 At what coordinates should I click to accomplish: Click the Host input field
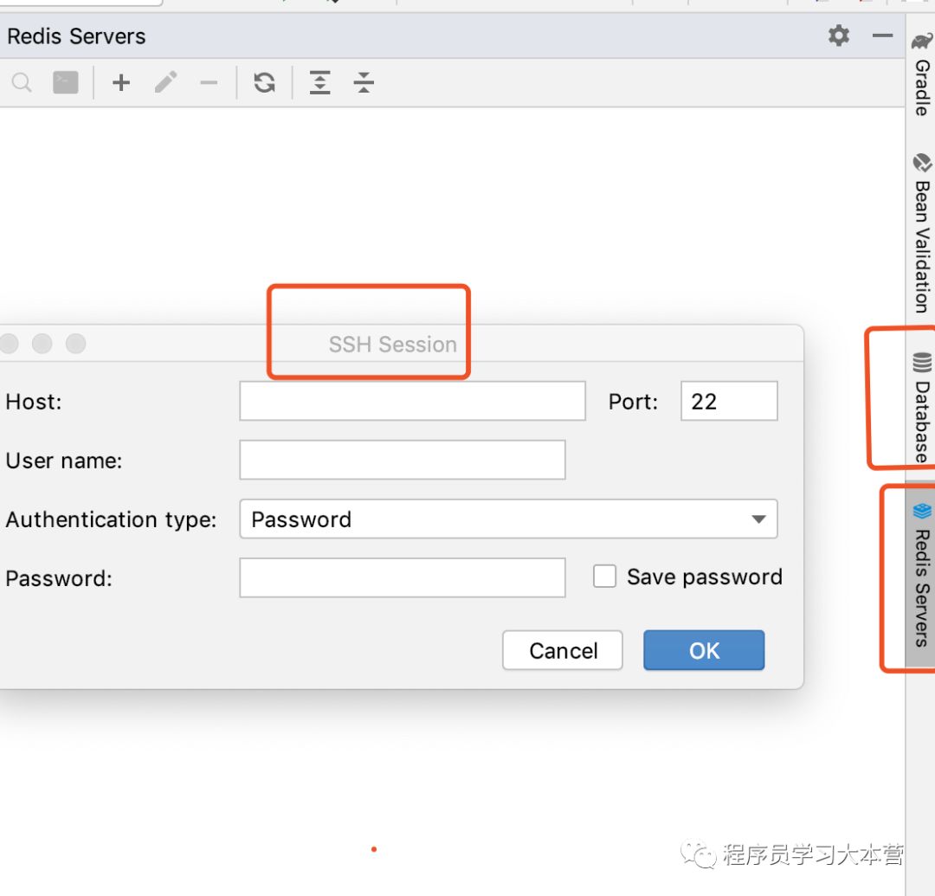(413, 401)
